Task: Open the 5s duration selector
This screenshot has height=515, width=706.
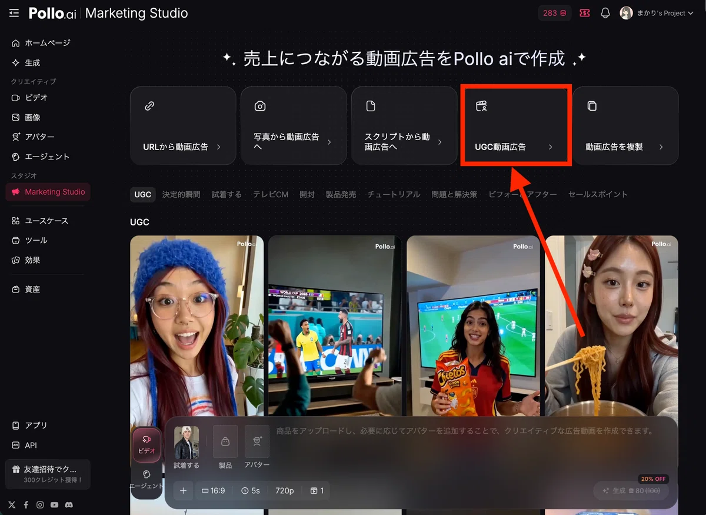Action: pos(251,490)
